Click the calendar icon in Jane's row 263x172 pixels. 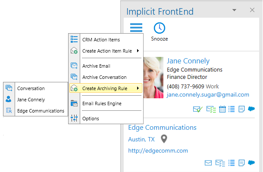(222, 109)
